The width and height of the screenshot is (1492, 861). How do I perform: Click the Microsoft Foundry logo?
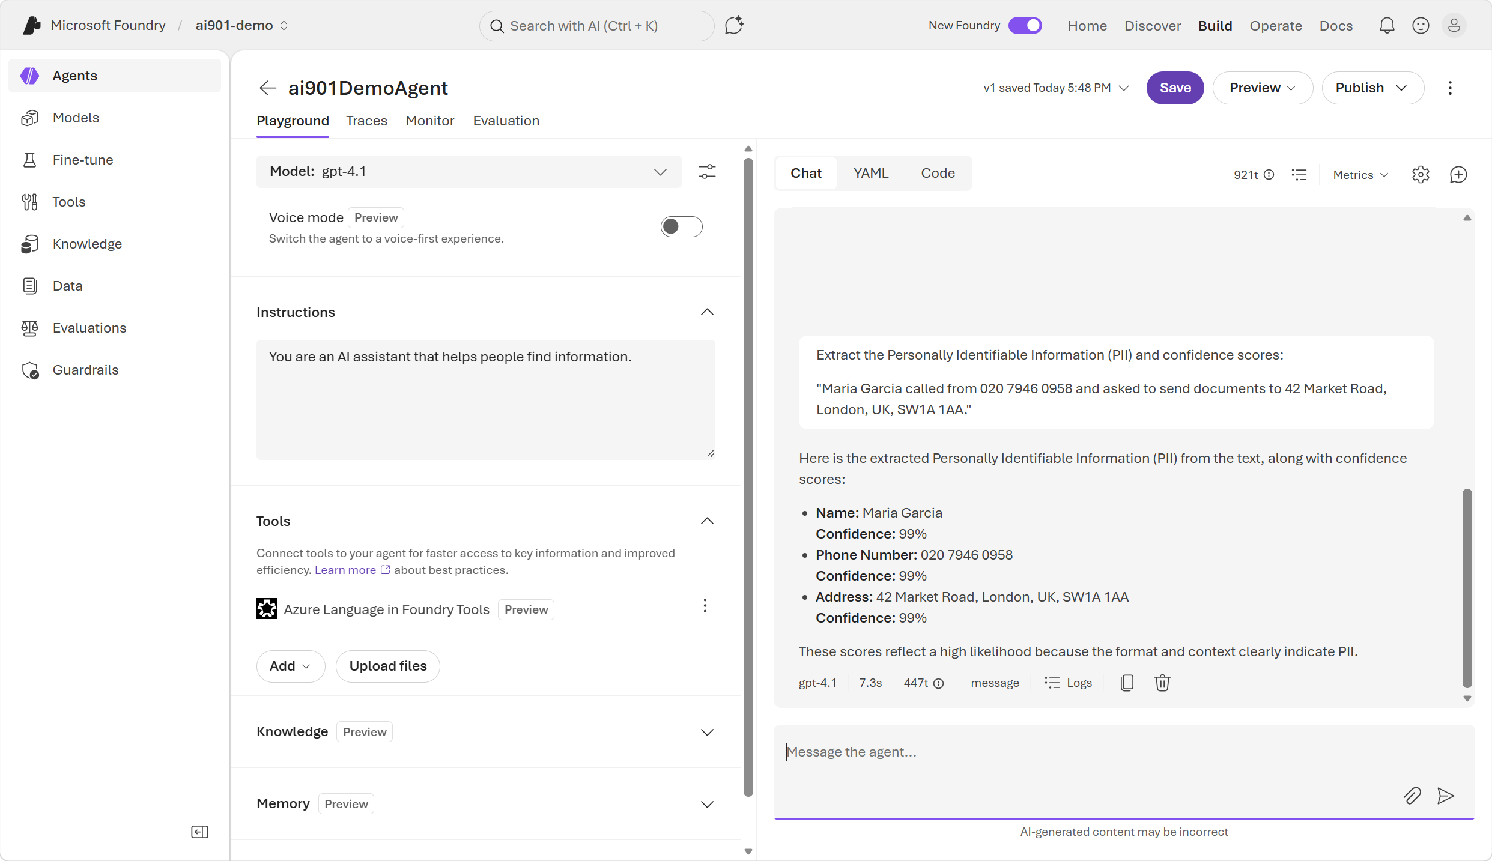point(32,25)
